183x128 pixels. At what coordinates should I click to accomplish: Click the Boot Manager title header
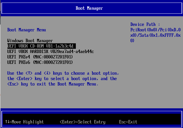pos(89,8)
